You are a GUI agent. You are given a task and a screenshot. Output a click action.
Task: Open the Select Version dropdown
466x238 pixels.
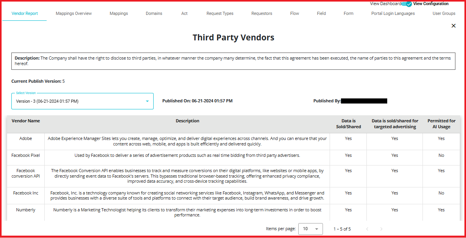(82, 101)
